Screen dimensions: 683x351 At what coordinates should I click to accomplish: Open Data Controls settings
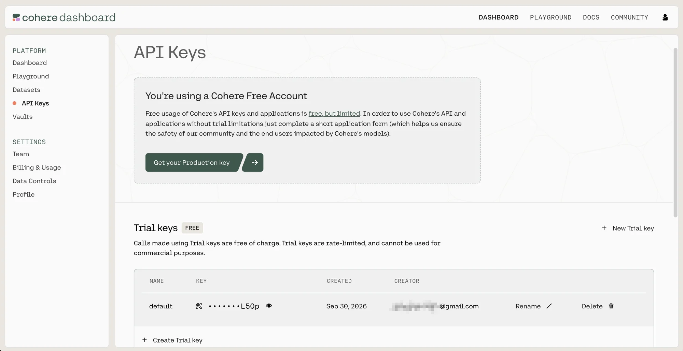tap(34, 181)
